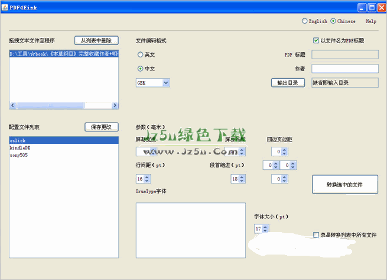Click the 保存更改 button

[x=102, y=127]
